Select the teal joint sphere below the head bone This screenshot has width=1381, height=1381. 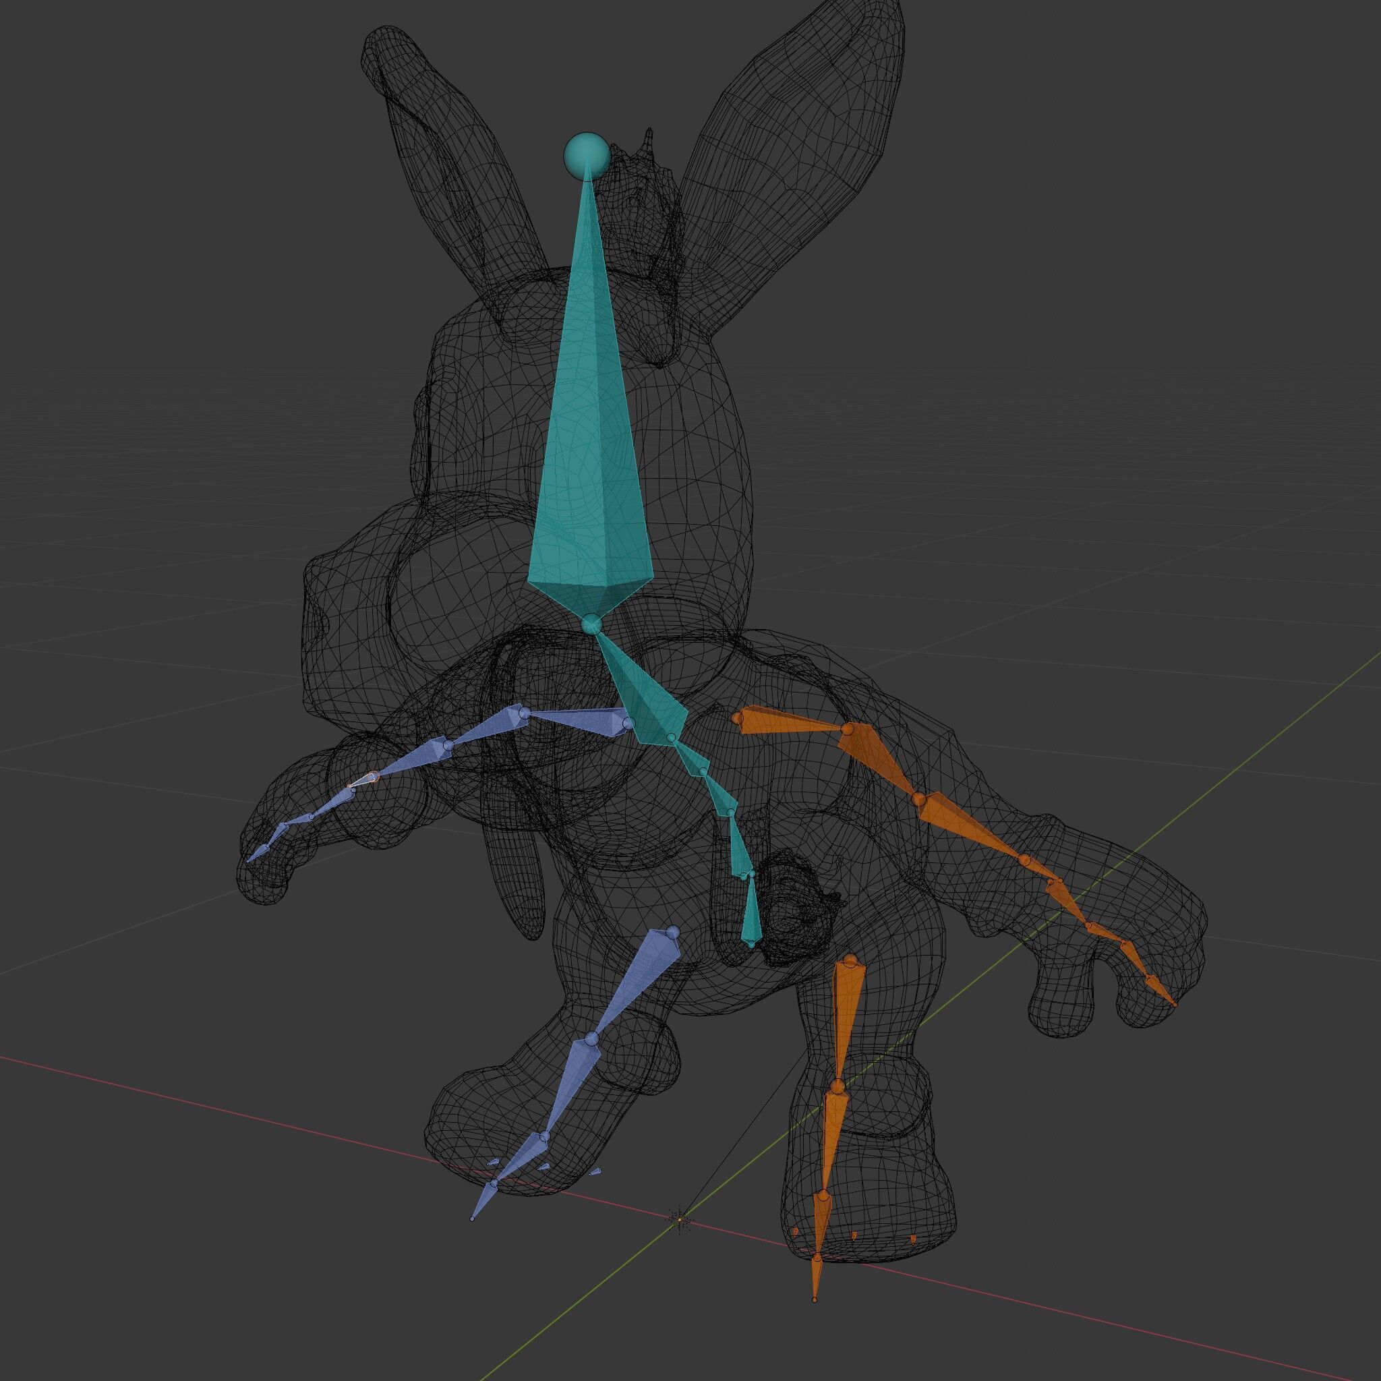(591, 624)
